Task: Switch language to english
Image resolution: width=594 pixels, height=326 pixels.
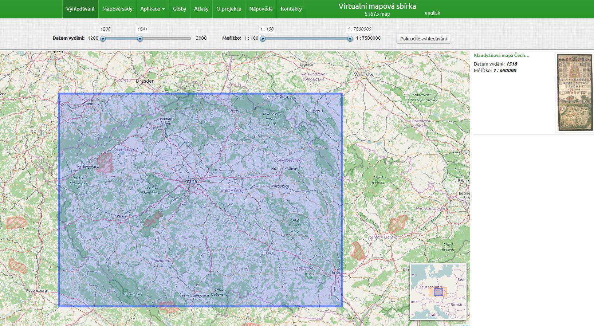Action: [432, 13]
